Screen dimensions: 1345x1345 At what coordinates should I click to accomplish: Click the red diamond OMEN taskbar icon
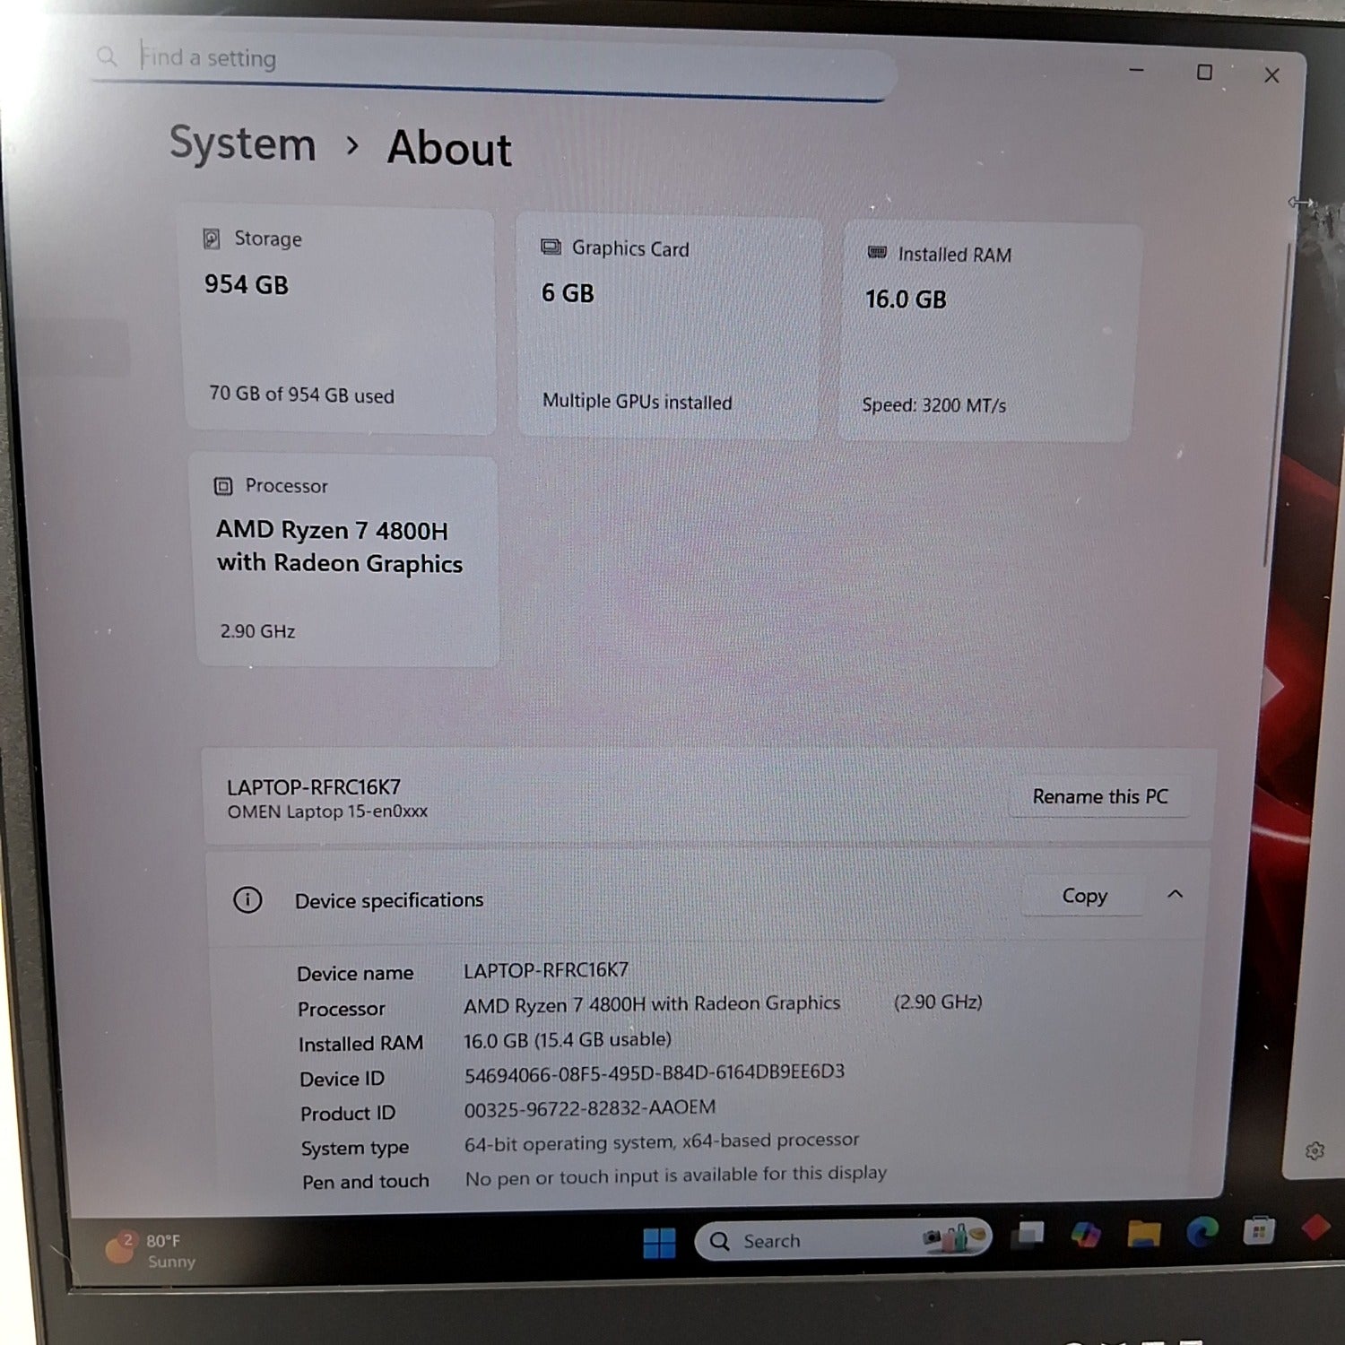(1315, 1228)
